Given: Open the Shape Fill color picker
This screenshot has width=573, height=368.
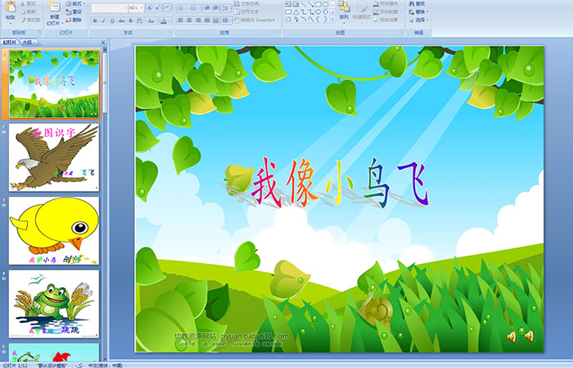Looking at the screenshot, I should tap(388, 3).
